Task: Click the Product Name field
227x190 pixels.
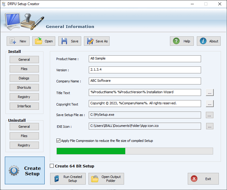Action: click(145, 59)
